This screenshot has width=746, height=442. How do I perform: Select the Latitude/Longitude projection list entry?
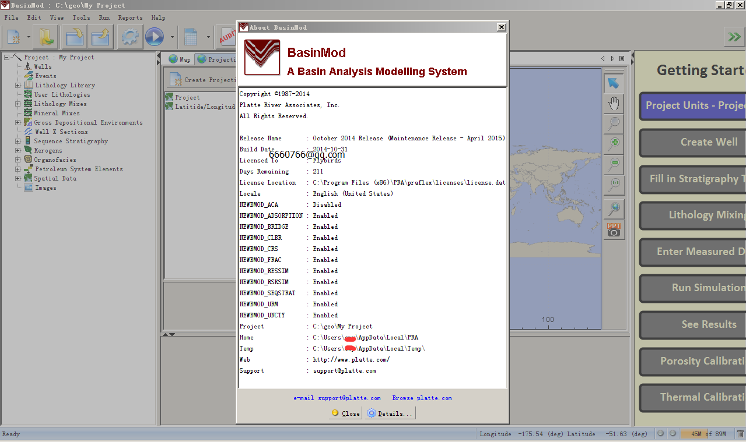click(x=205, y=107)
